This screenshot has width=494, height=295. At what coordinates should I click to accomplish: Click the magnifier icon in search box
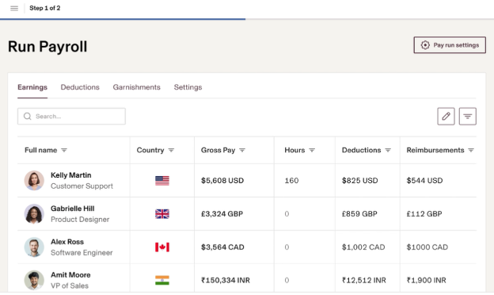[28, 117]
